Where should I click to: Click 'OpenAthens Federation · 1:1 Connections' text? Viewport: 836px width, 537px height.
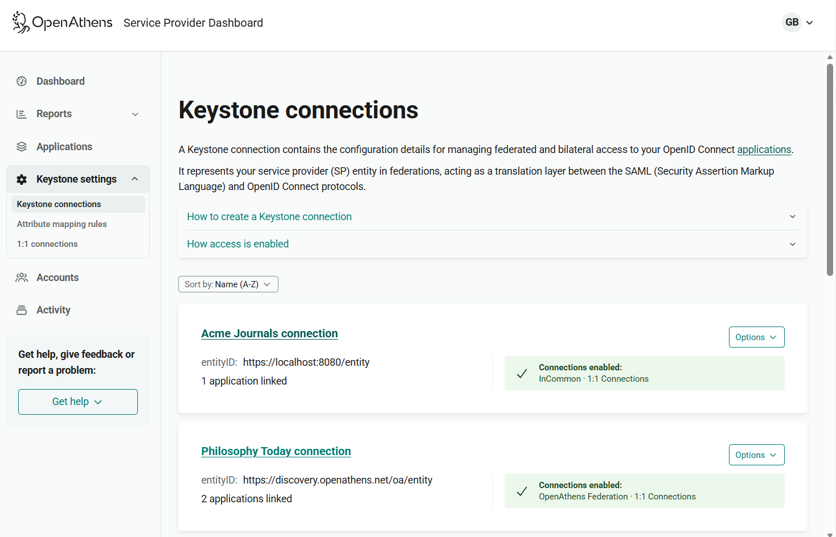(617, 497)
